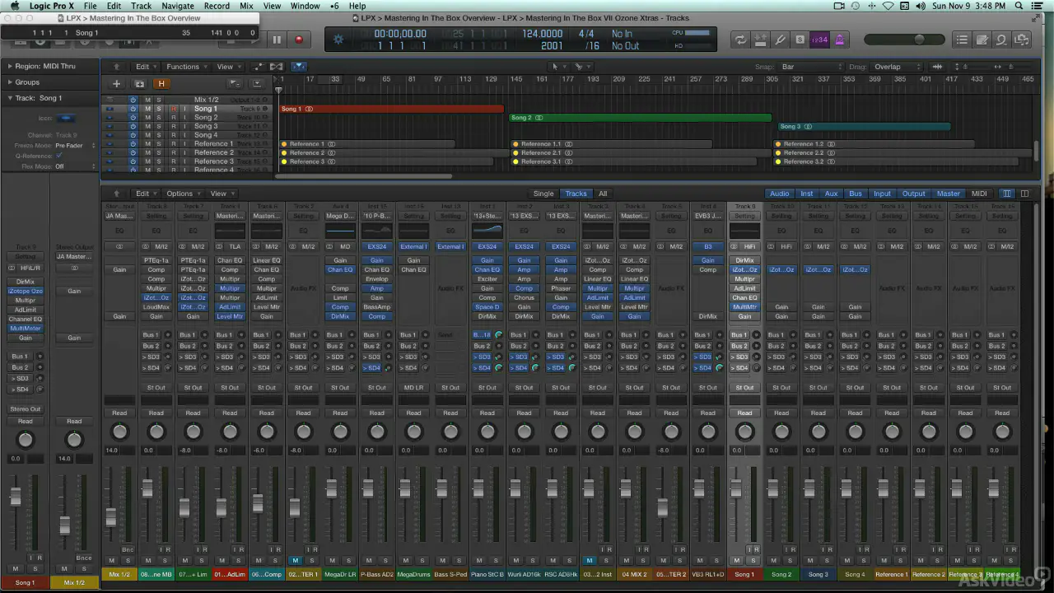Click the Tuner icon

pyautogui.click(x=780, y=40)
